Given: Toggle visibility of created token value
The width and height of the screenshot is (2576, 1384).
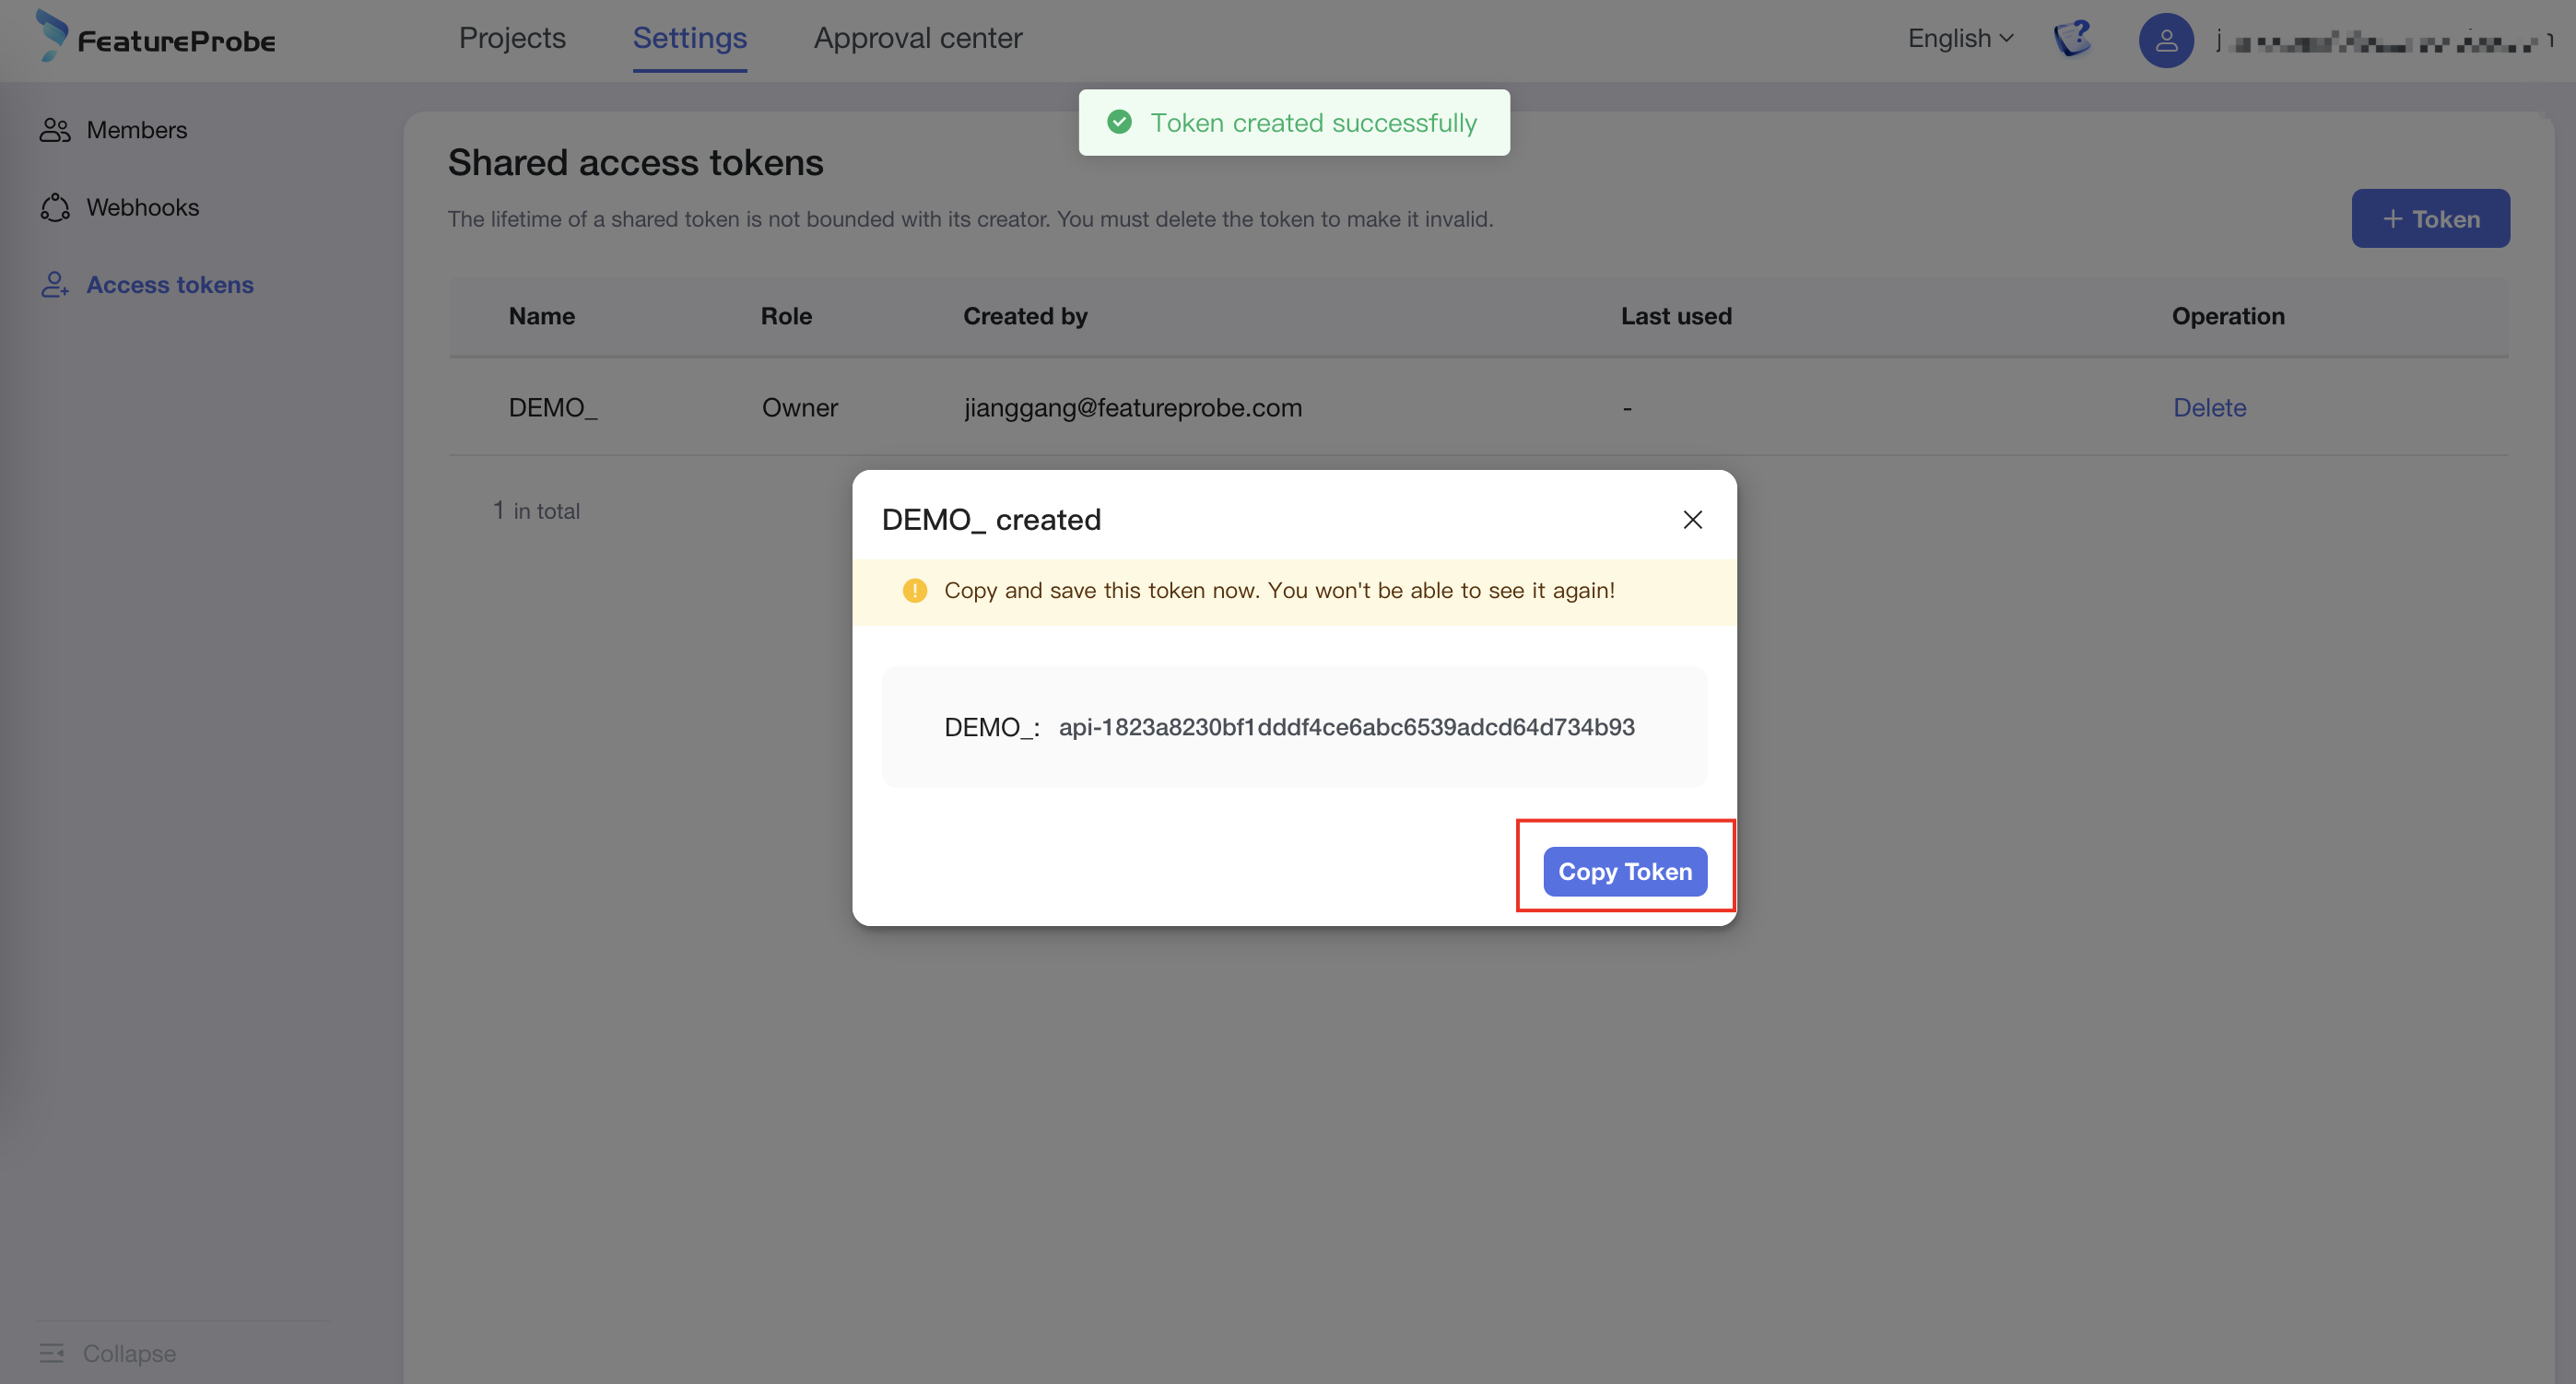Looking at the screenshot, I should click(x=1347, y=726).
